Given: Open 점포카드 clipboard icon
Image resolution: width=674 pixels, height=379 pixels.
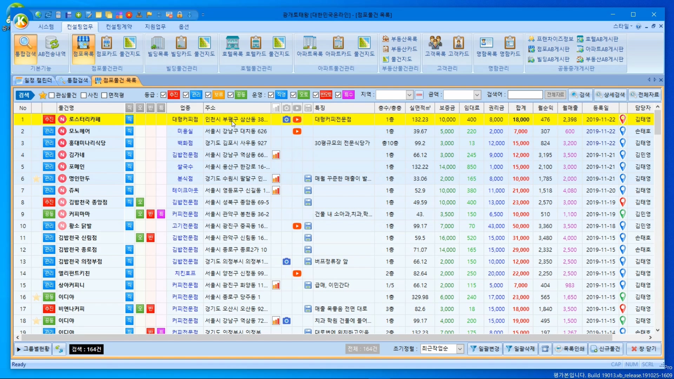Looking at the screenshot, I should tap(106, 43).
